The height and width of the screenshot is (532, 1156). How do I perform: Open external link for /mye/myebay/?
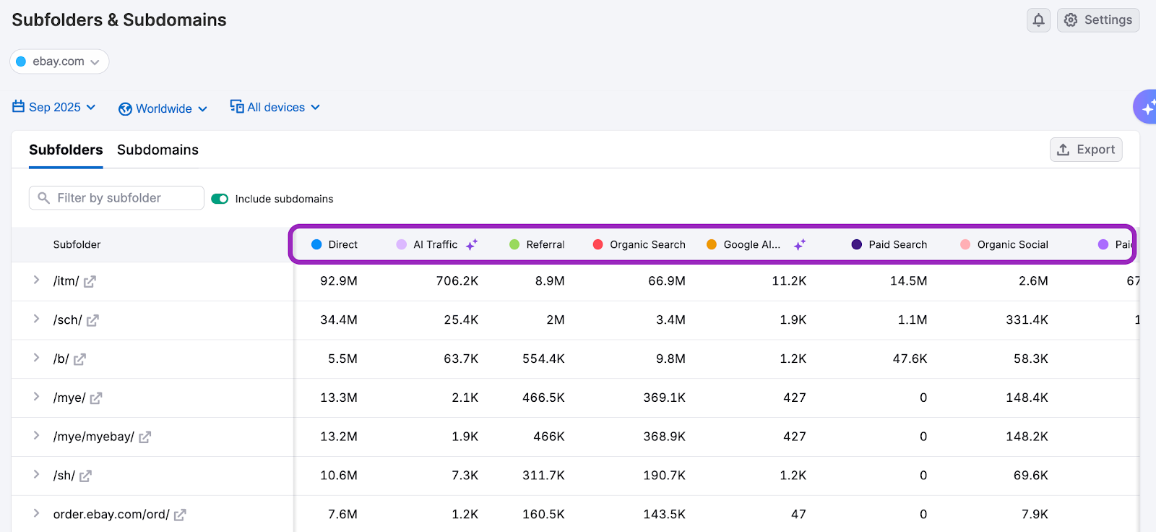[144, 437]
